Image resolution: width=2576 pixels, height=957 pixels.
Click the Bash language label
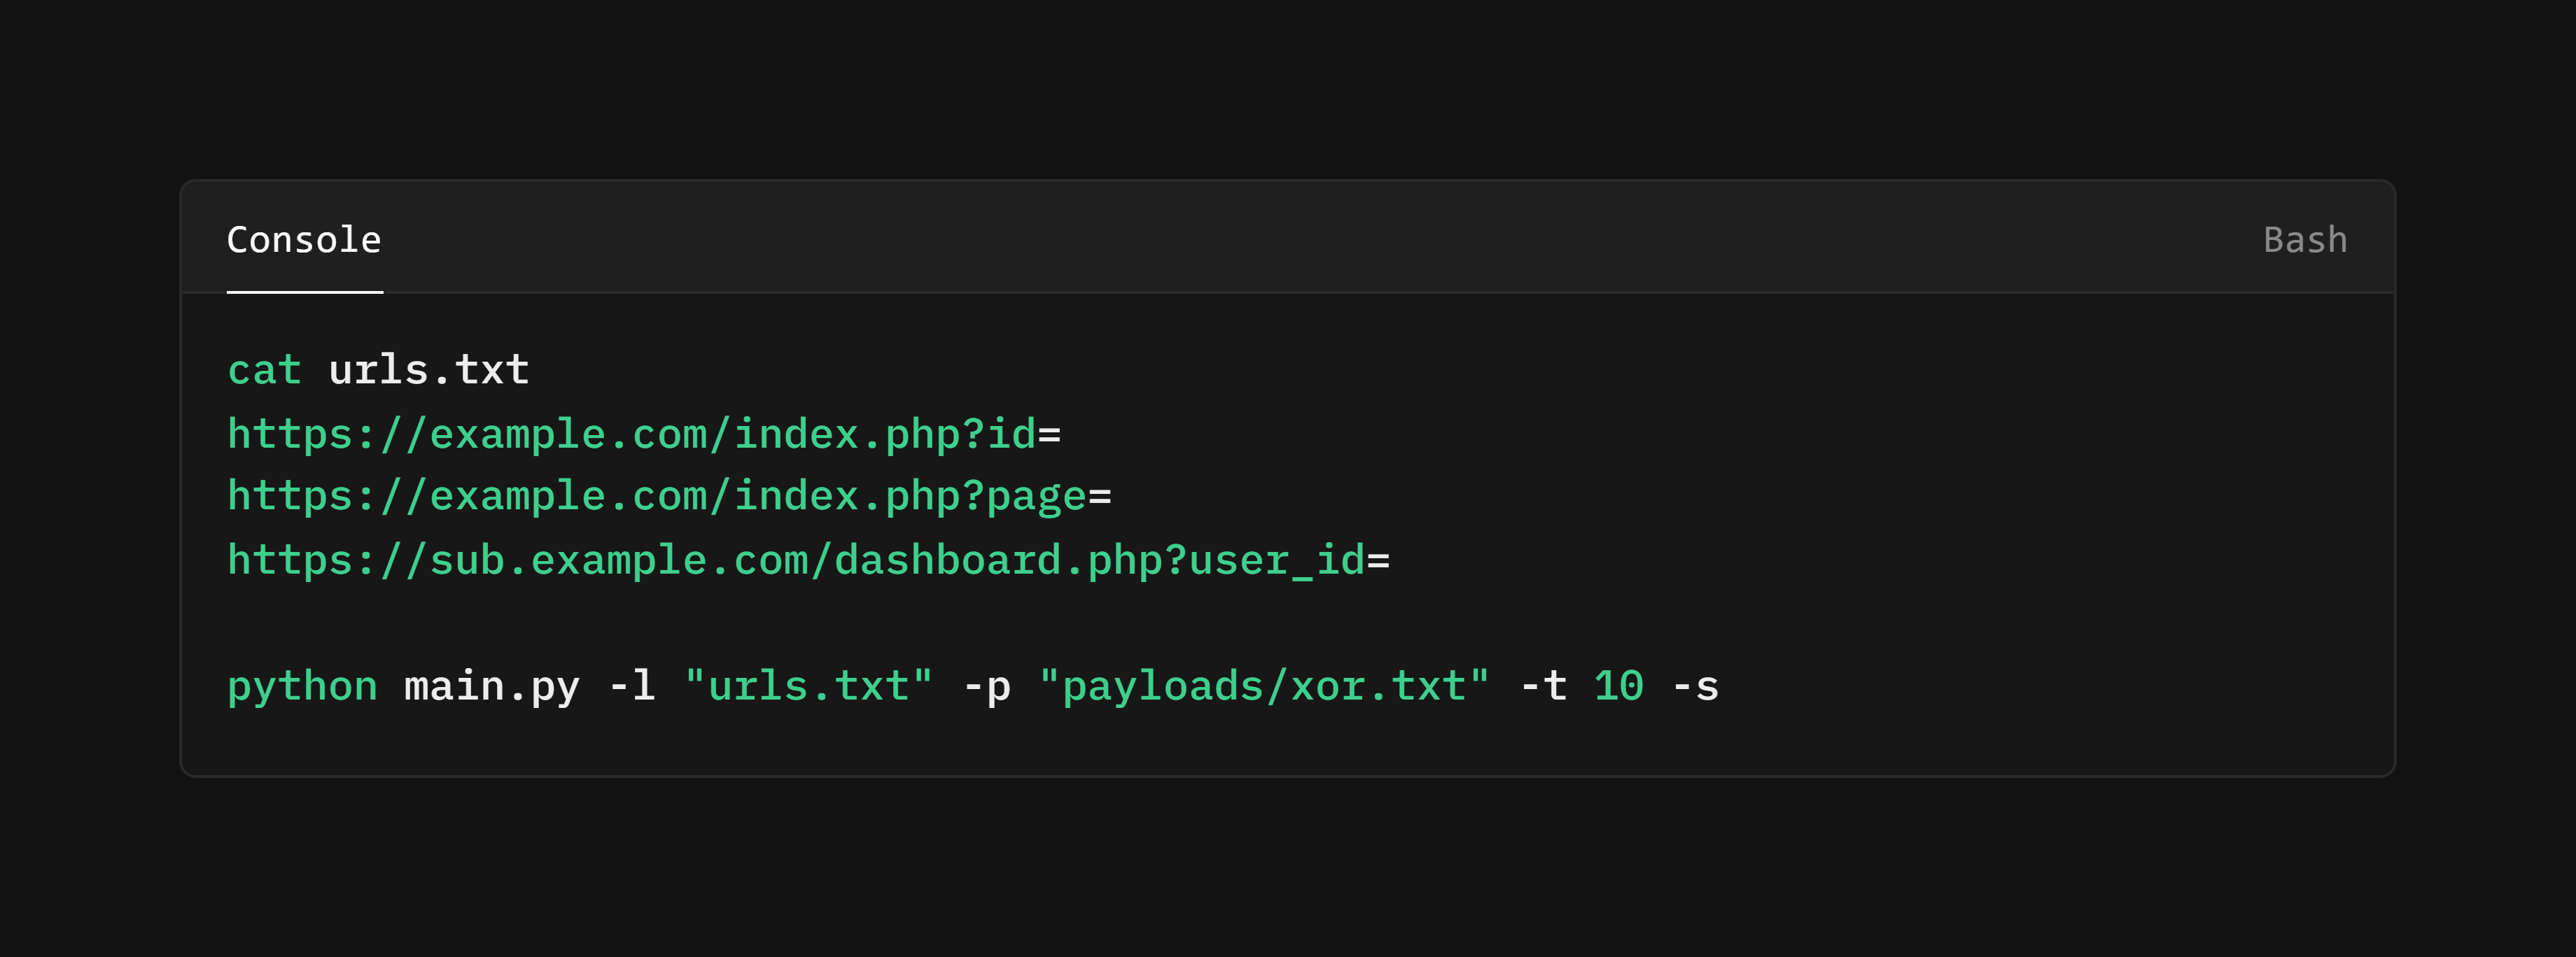tap(2305, 240)
